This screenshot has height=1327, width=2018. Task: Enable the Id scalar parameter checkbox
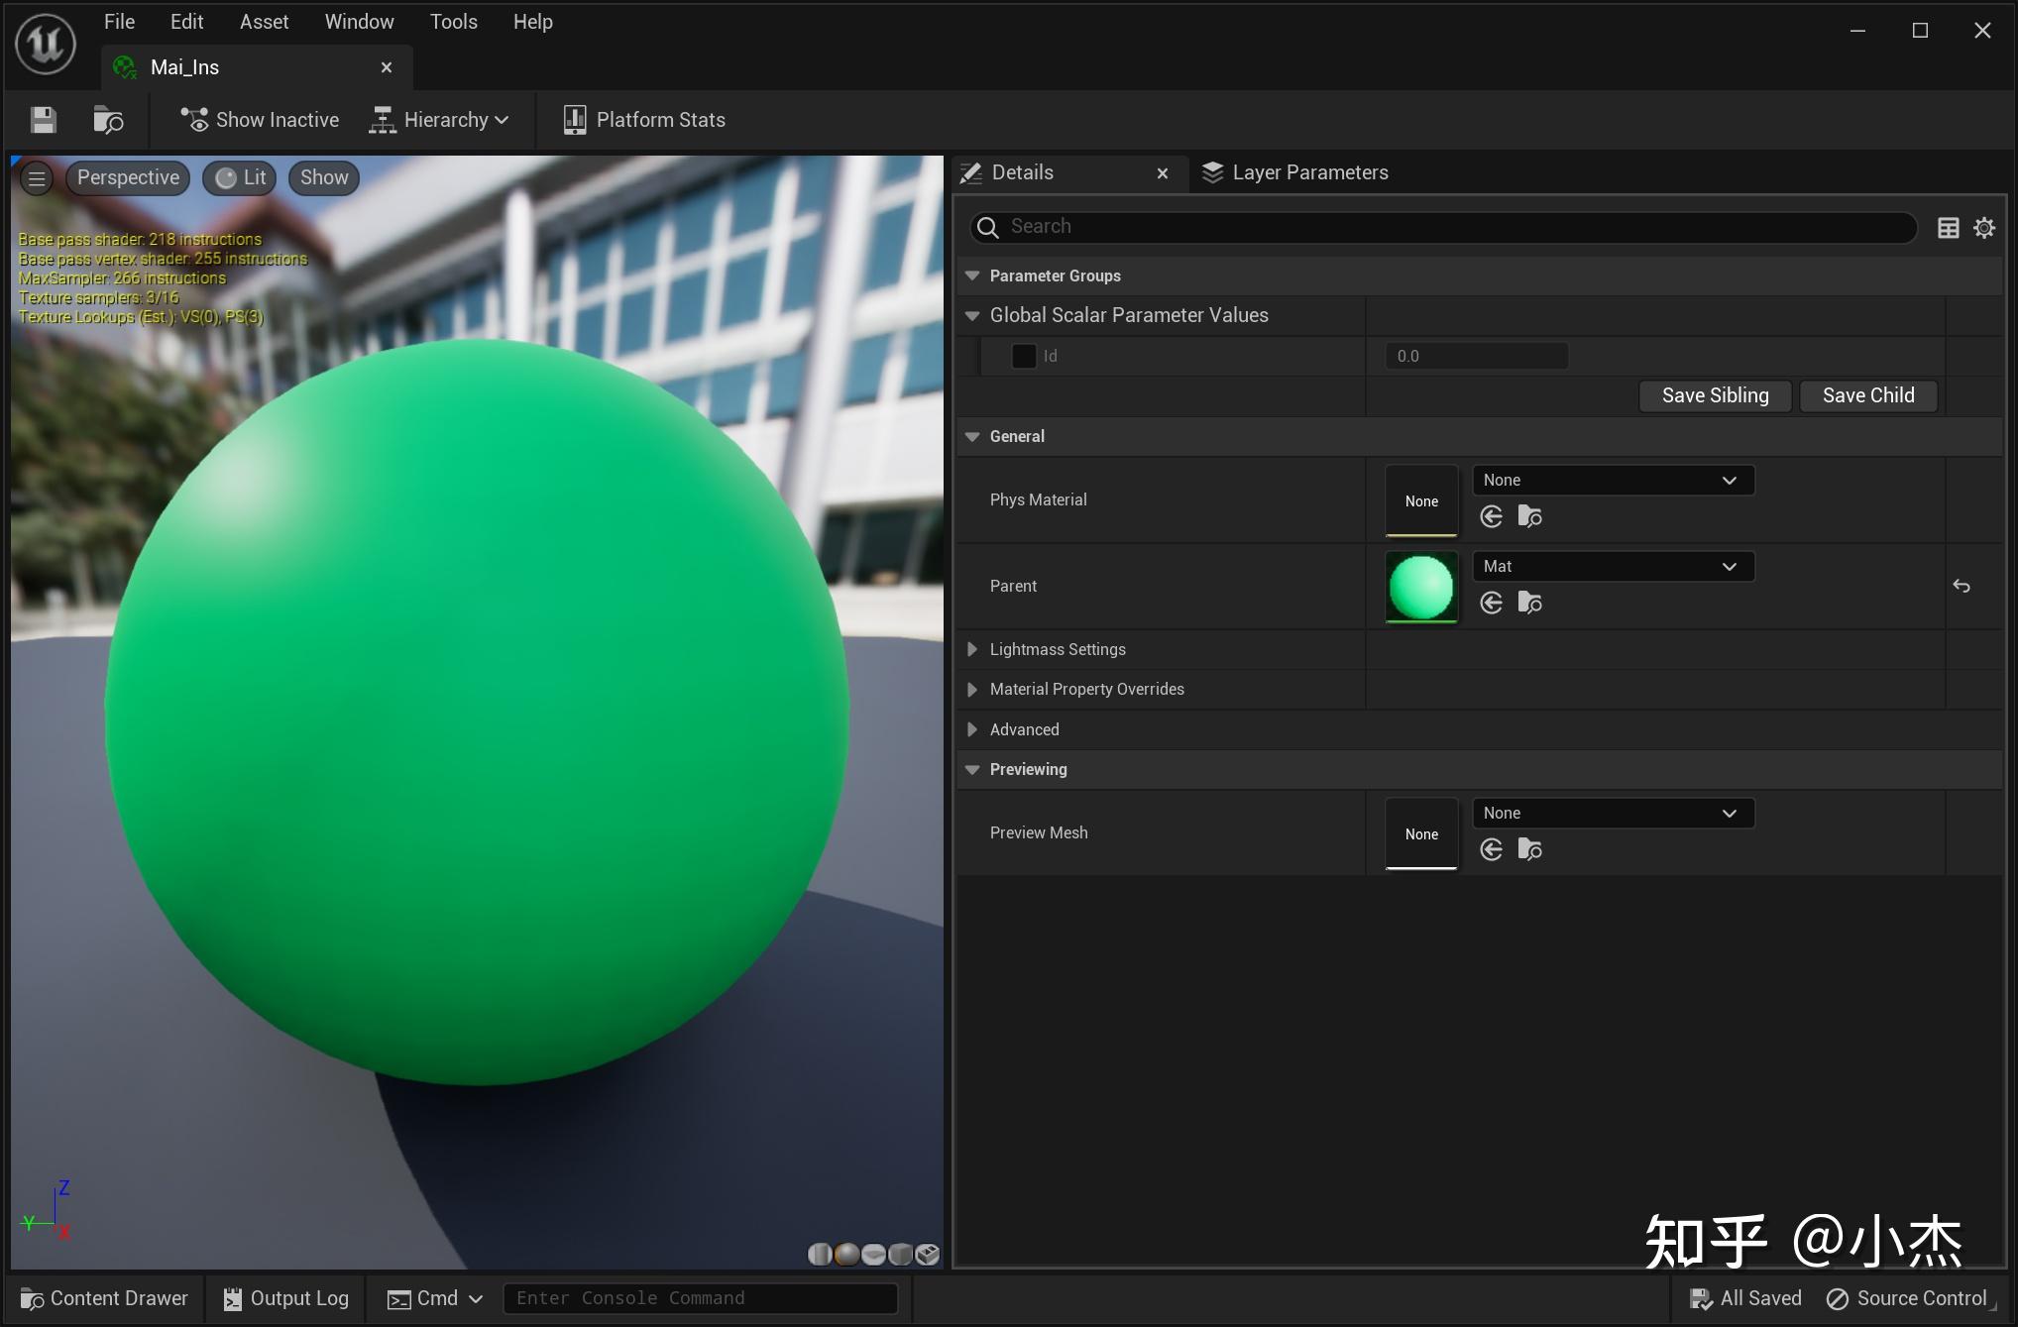[x=1024, y=356]
